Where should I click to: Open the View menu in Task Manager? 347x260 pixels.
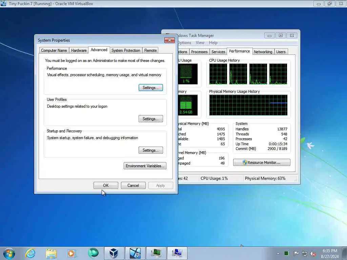pyautogui.click(x=200, y=43)
